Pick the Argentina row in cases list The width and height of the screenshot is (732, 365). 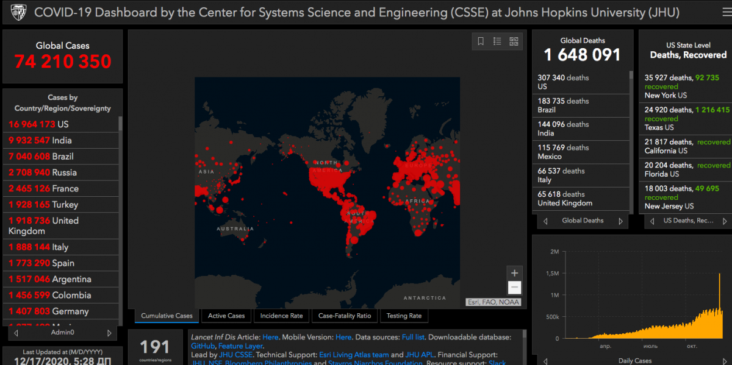pos(61,279)
